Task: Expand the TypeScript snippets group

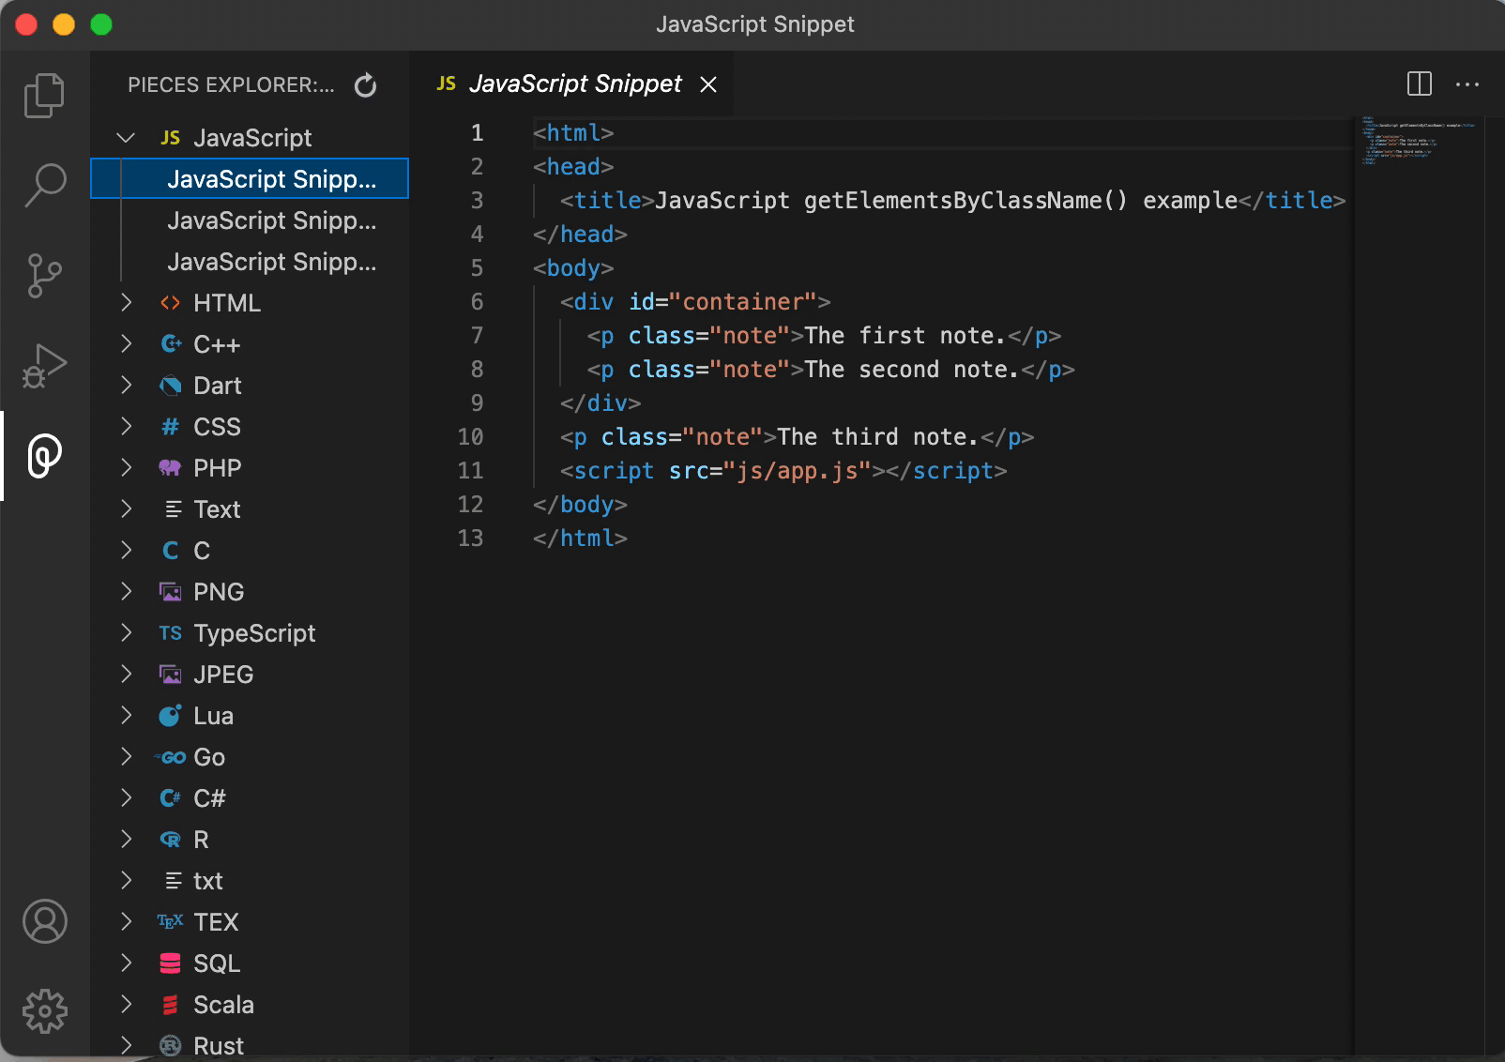Action: (x=126, y=633)
